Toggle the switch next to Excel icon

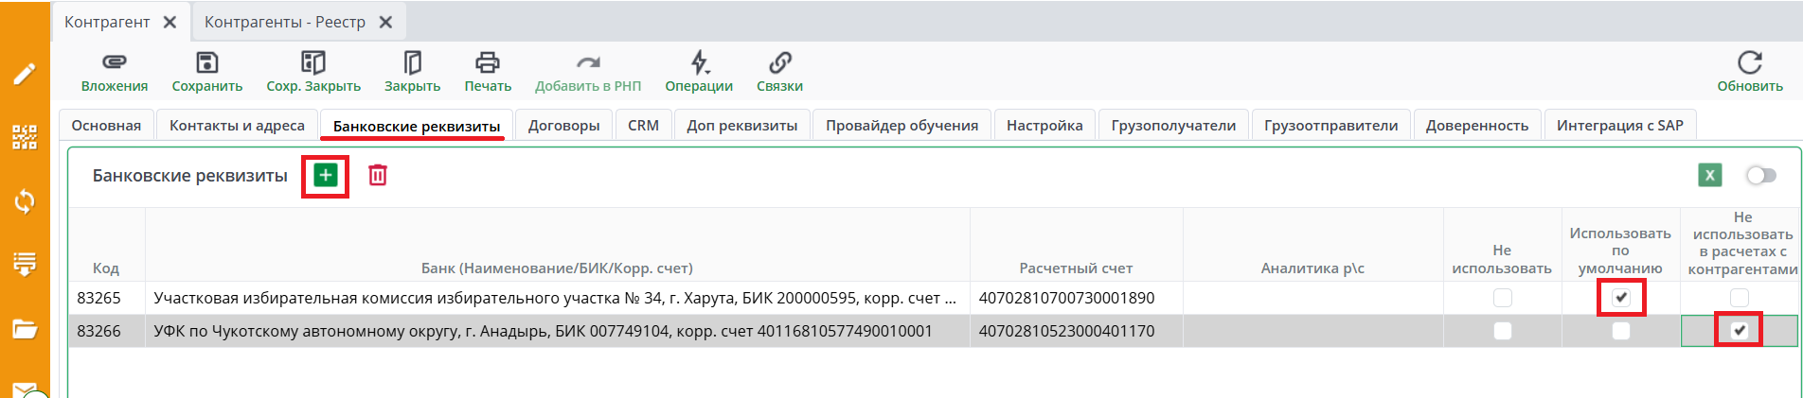click(x=1760, y=175)
